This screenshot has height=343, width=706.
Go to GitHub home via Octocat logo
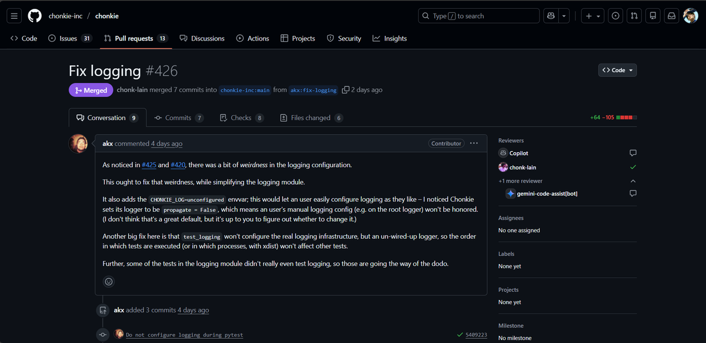tap(35, 16)
